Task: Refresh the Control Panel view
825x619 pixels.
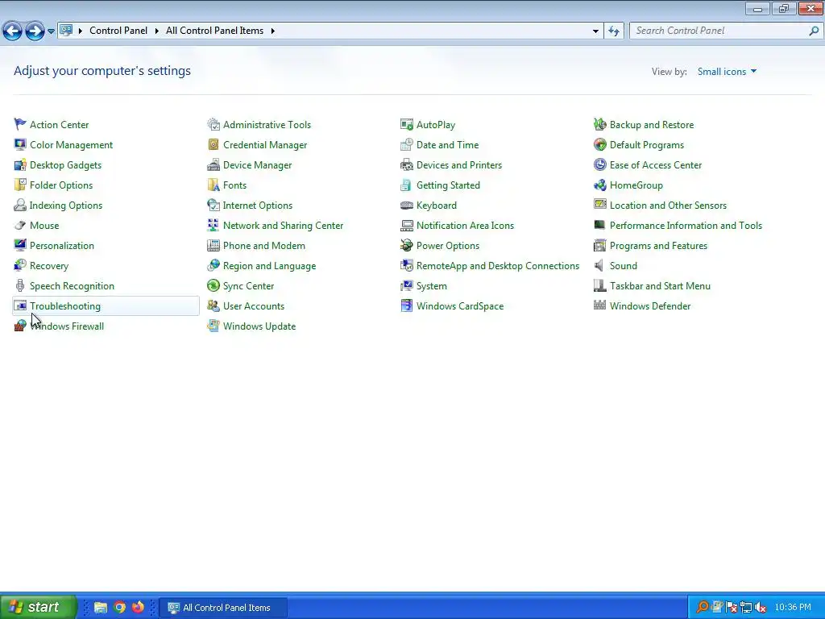Action: (x=614, y=31)
